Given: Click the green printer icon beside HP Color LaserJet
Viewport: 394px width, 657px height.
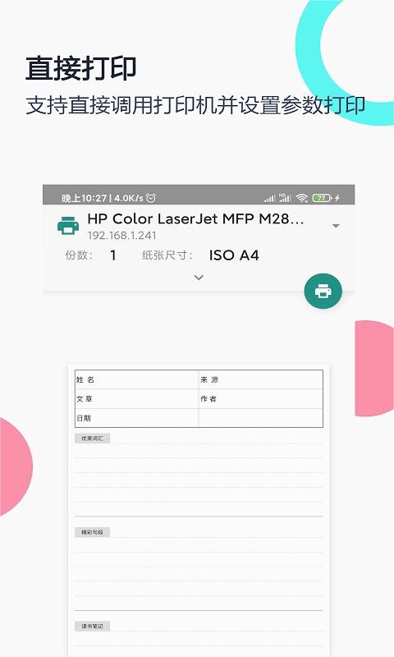Looking at the screenshot, I should click(x=68, y=225).
